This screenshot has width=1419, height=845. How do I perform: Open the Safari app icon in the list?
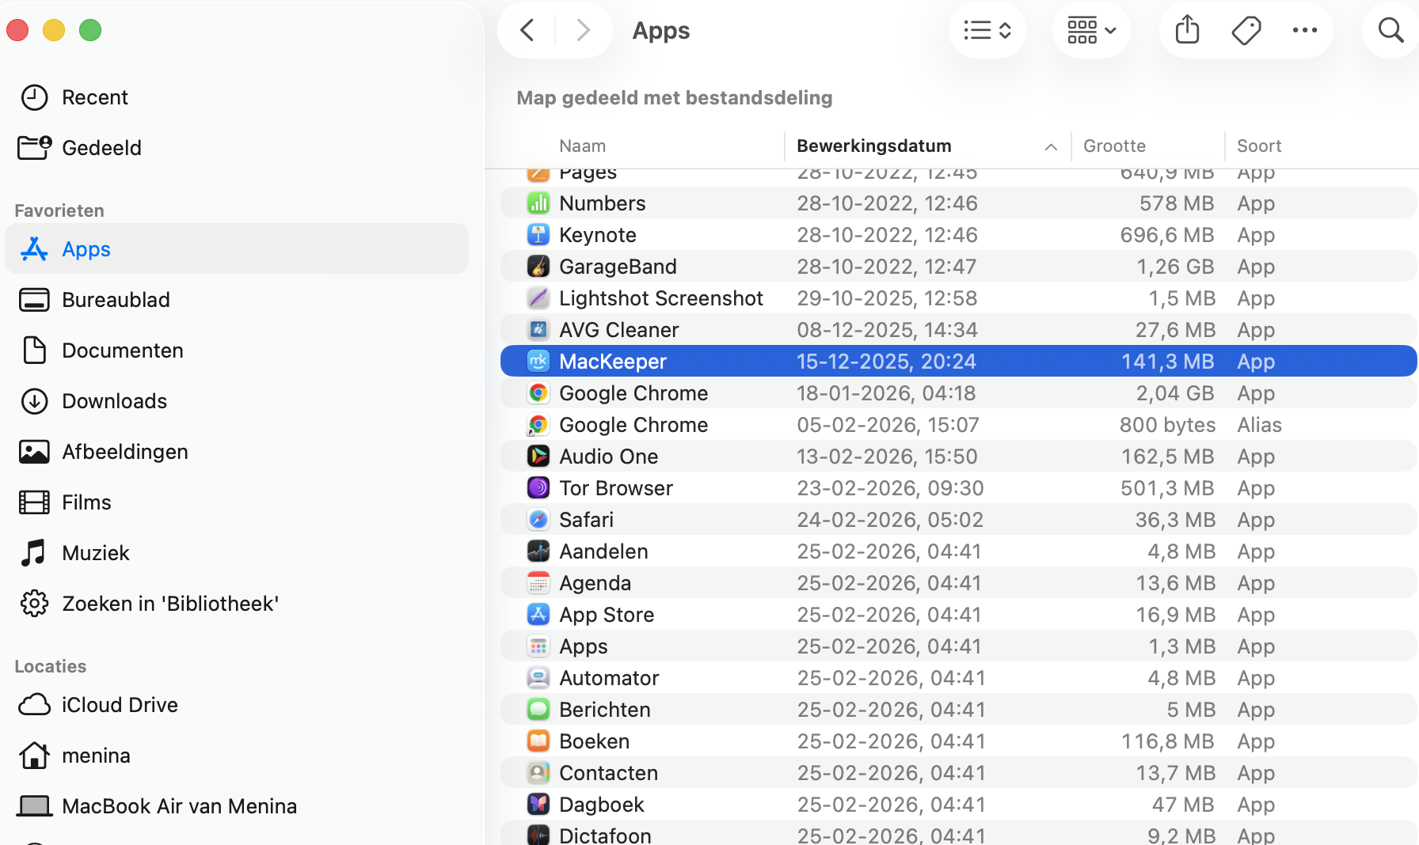tap(538, 519)
